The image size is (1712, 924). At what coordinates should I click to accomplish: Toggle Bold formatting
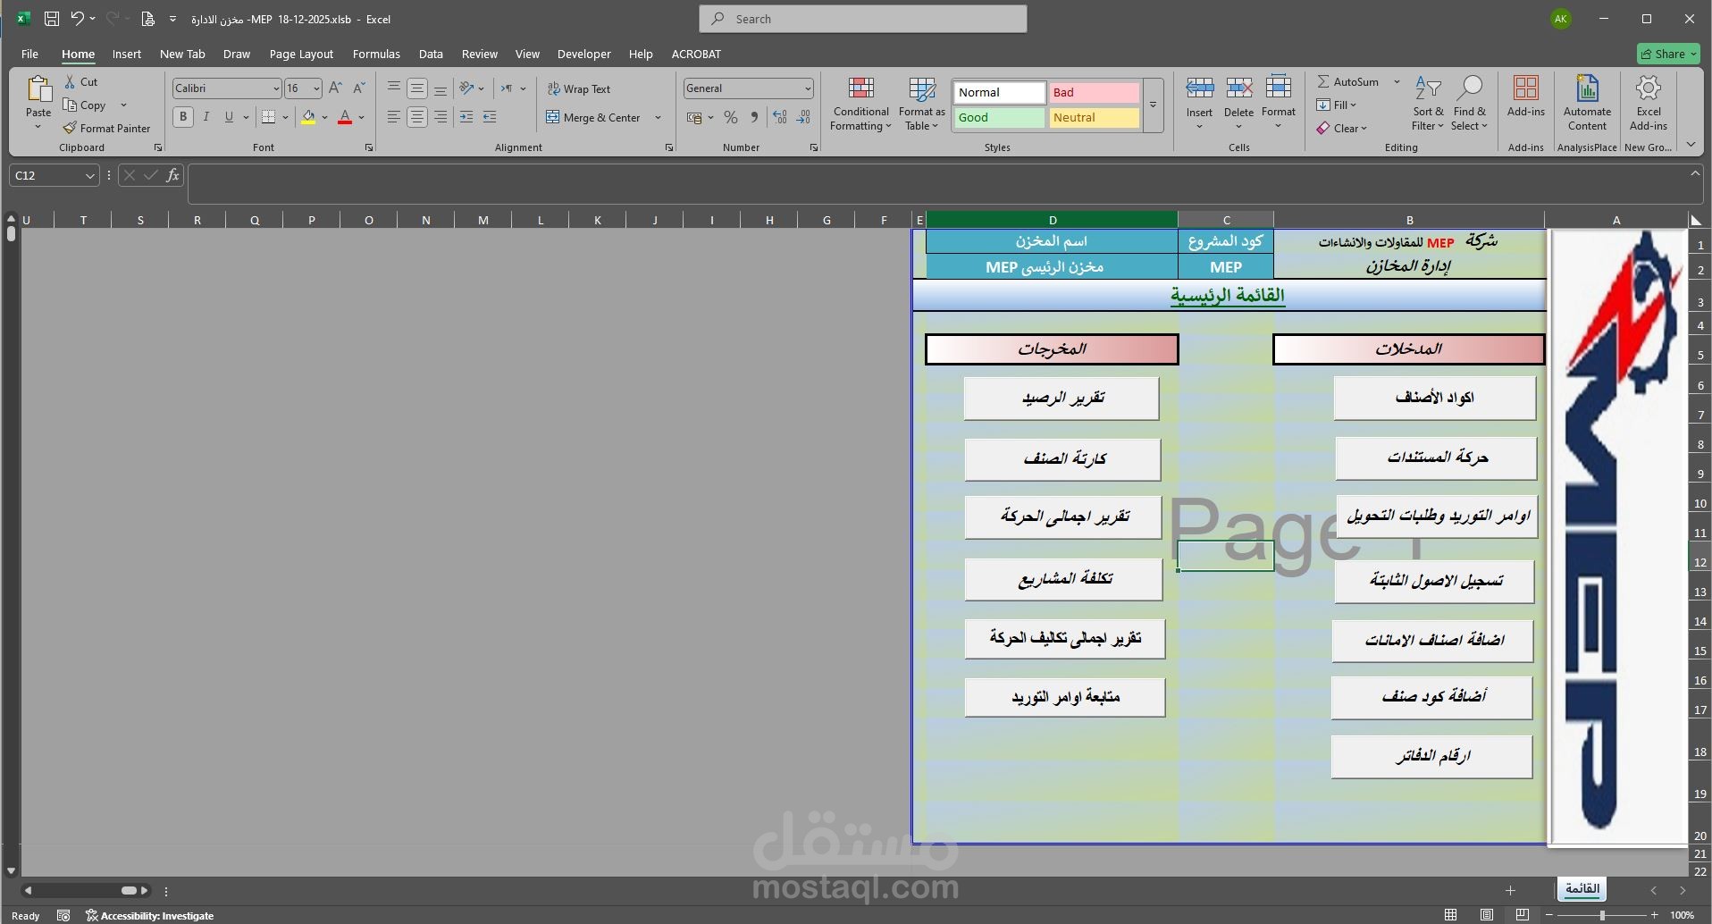click(183, 117)
